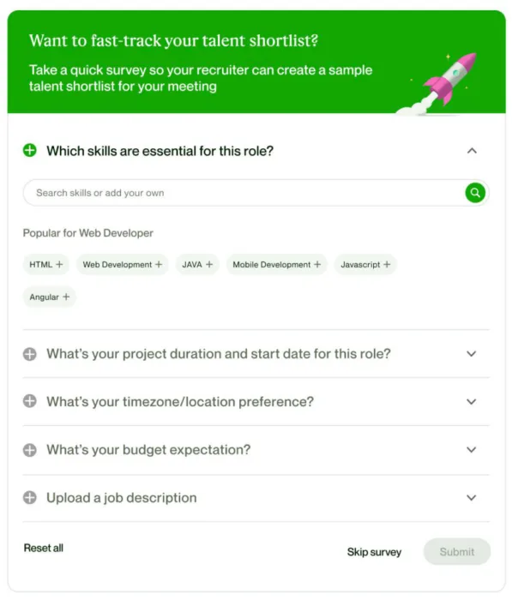
Task: Click plus icon beside timezone preference question
Action: click(x=30, y=401)
